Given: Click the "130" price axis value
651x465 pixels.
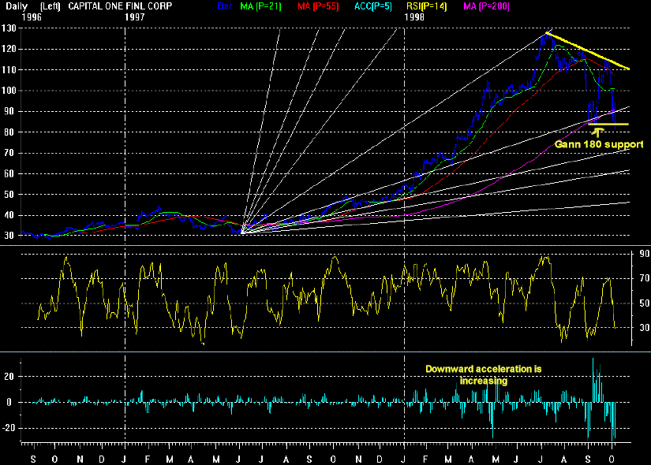Looking at the screenshot, I should click(x=9, y=28).
